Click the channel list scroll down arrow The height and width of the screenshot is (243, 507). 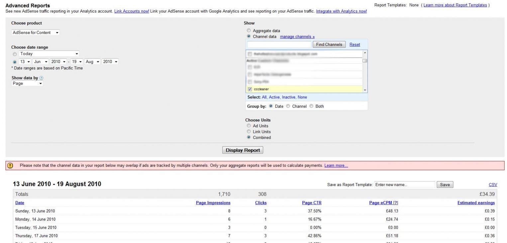(365, 90)
